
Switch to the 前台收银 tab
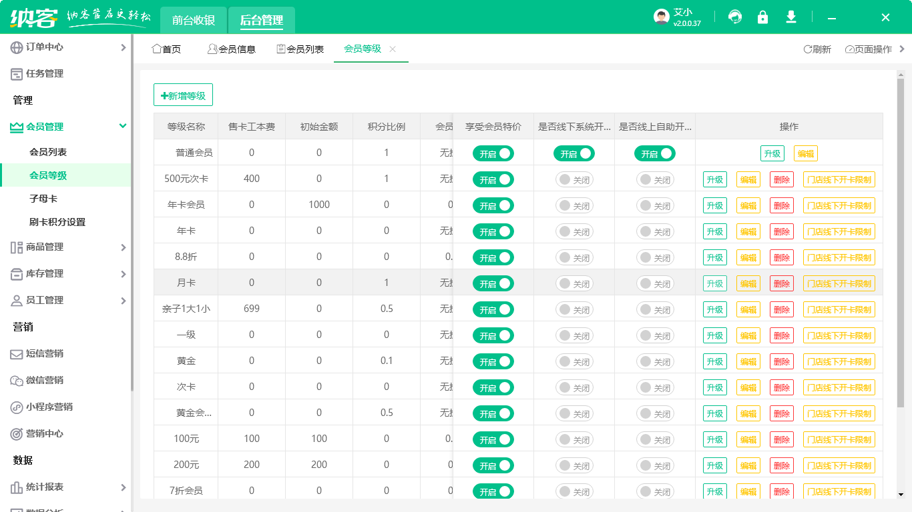(194, 20)
